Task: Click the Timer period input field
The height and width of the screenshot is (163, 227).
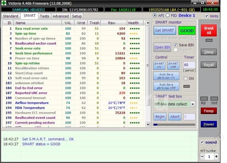Action: 189,65
